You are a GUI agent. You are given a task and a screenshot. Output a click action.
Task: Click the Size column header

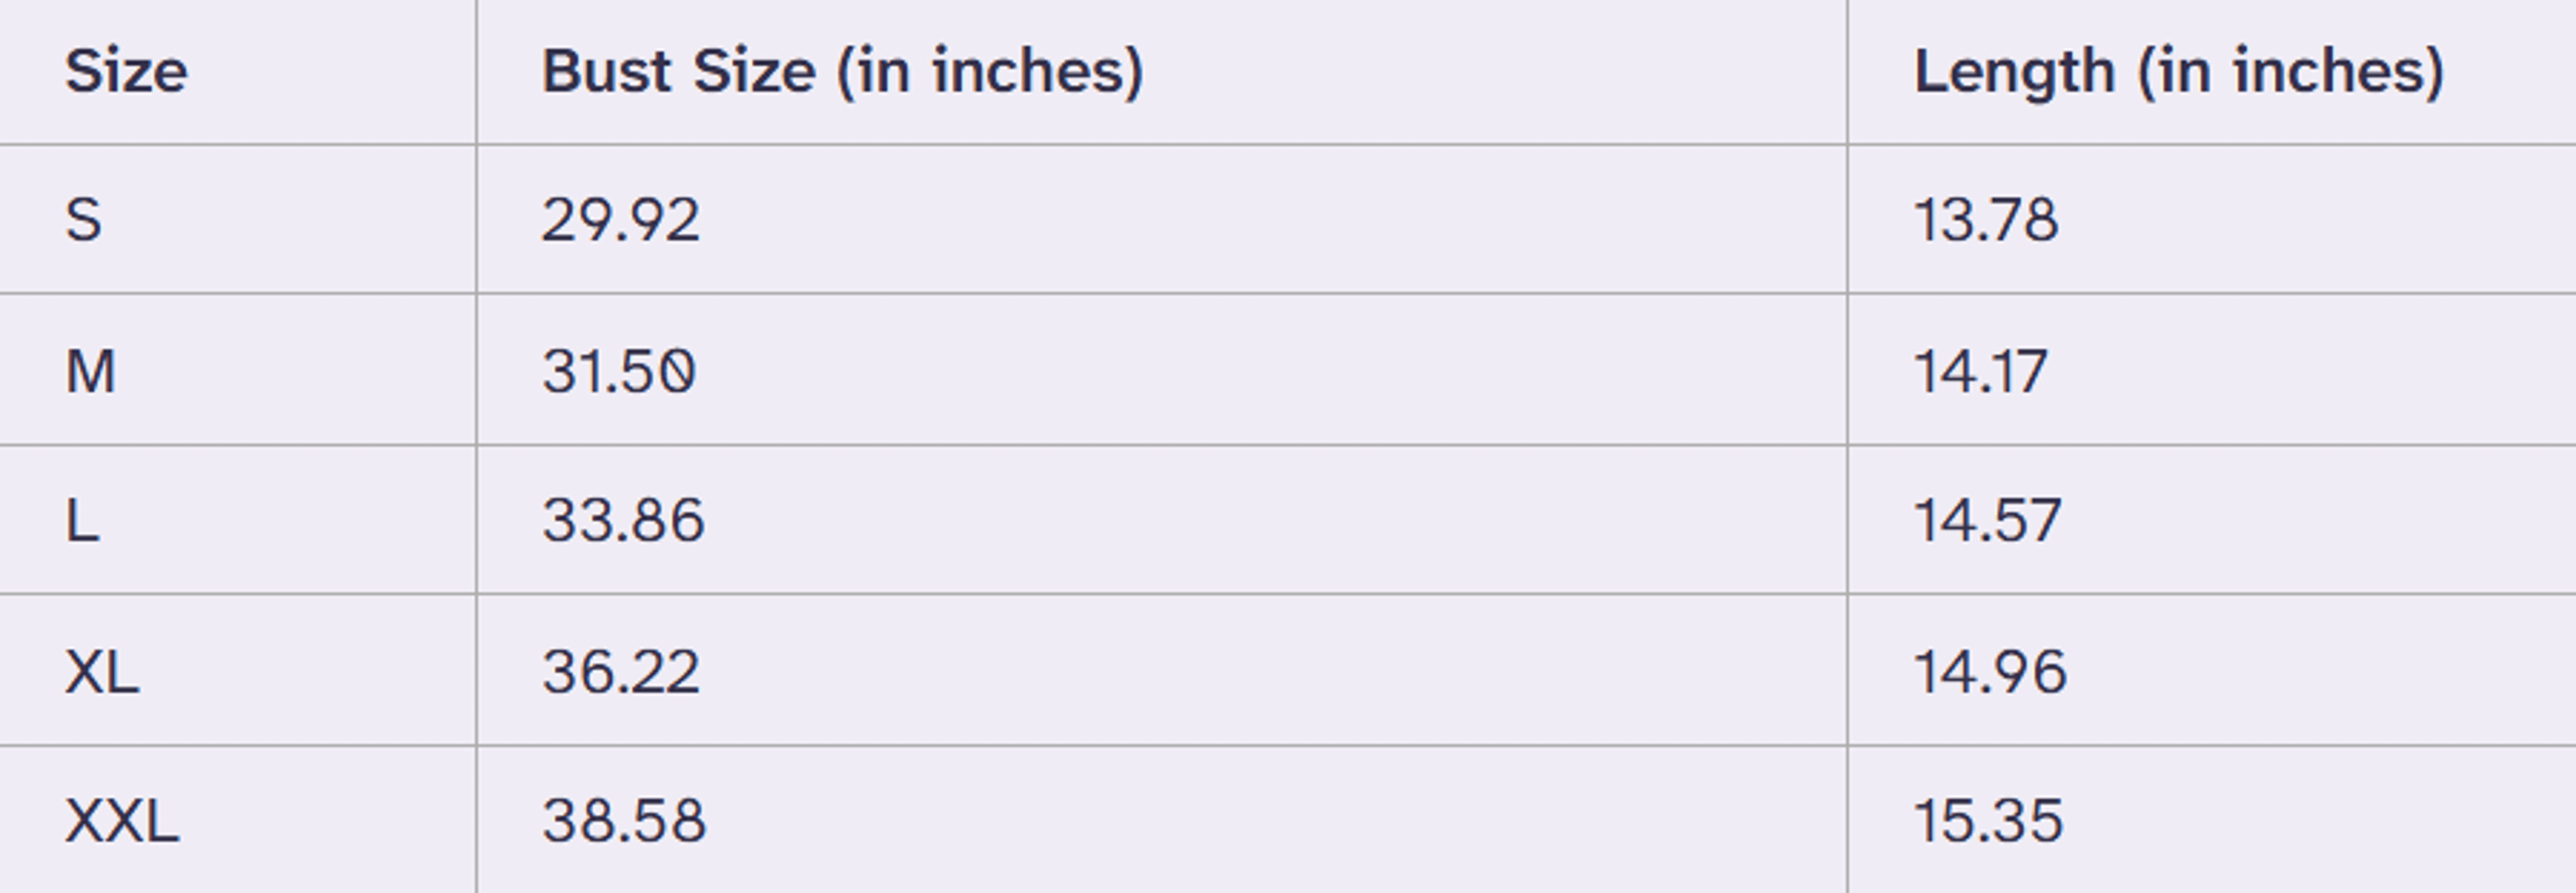click(x=126, y=72)
